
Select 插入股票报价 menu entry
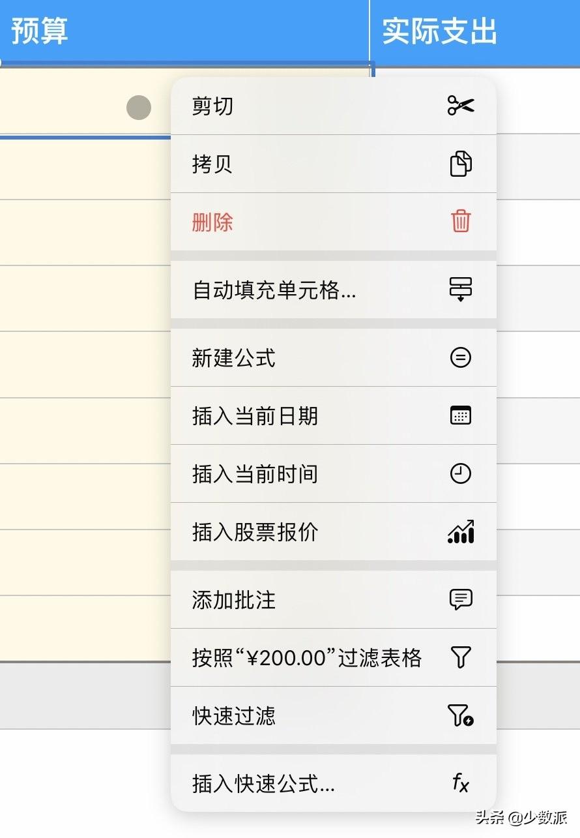pyautogui.click(x=334, y=531)
